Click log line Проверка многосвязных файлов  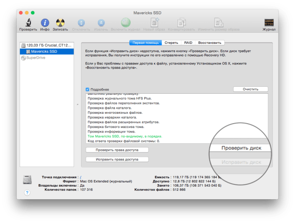pyautogui.click(x=115, y=112)
